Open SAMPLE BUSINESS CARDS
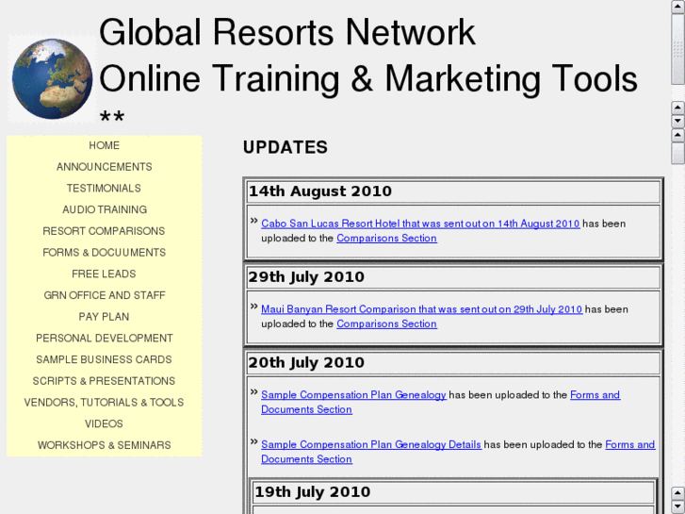Image resolution: width=685 pixels, height=514 pixels. (104, 360)
